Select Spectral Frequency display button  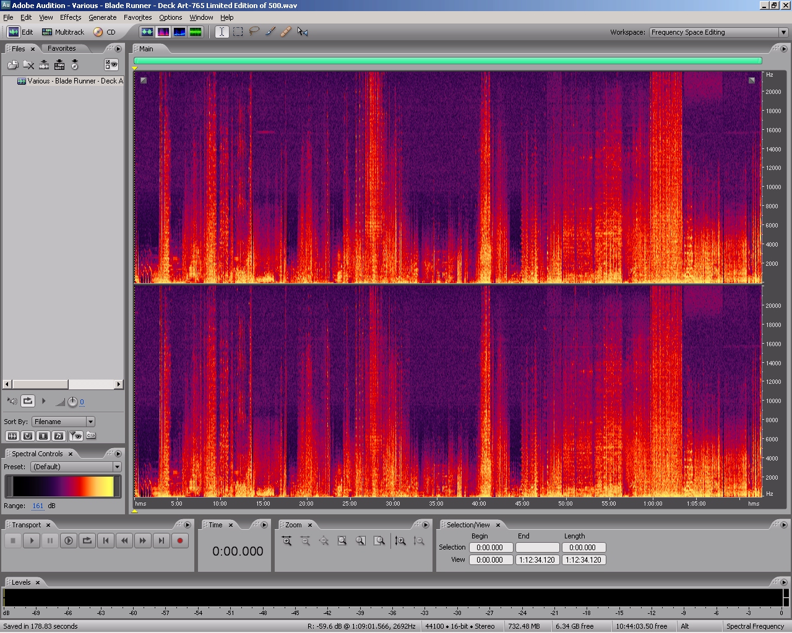coord(163,32)
